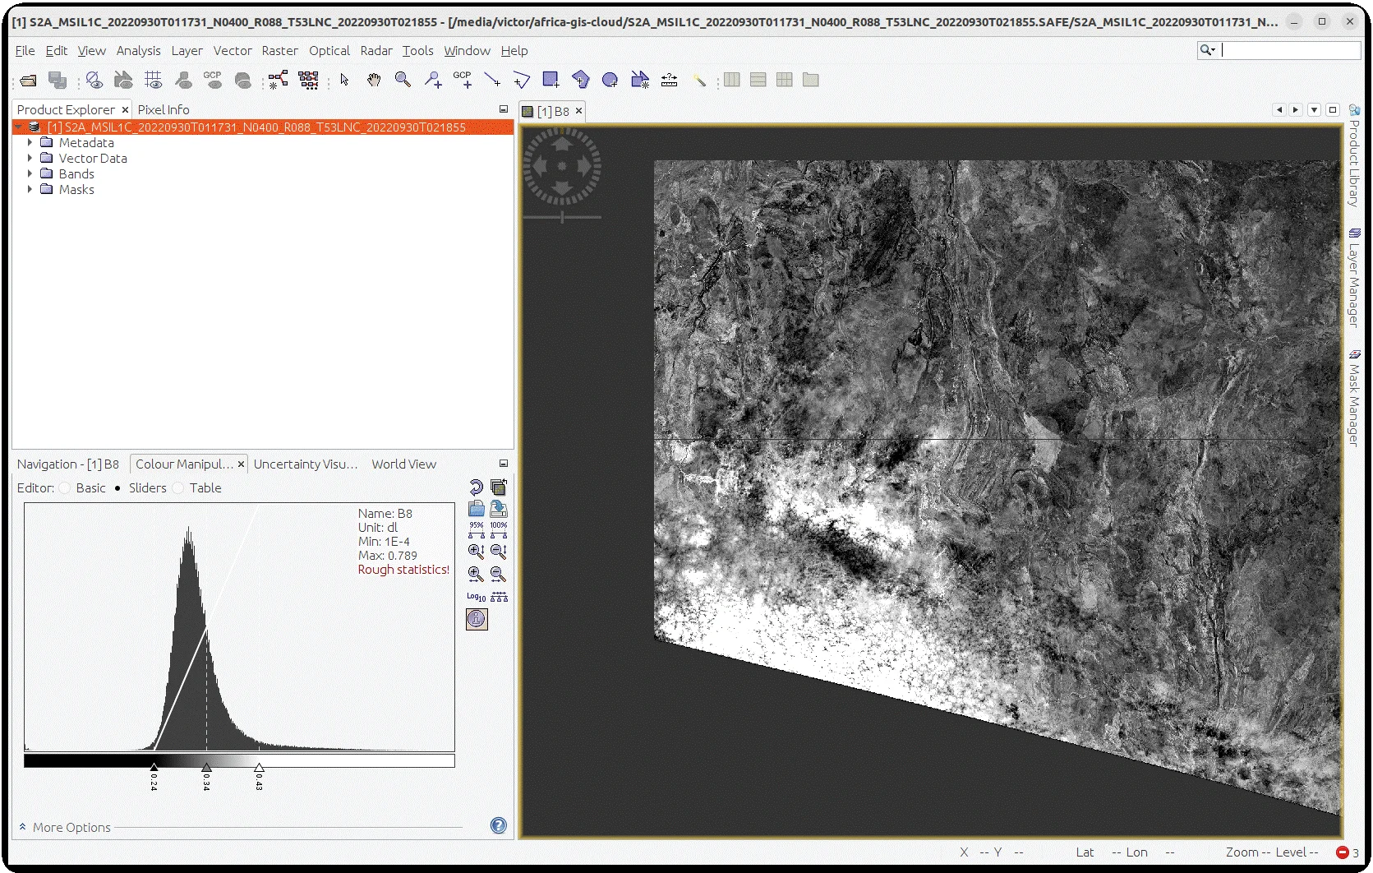Expand the Bands folder in Product Explorer

[31, 173]
